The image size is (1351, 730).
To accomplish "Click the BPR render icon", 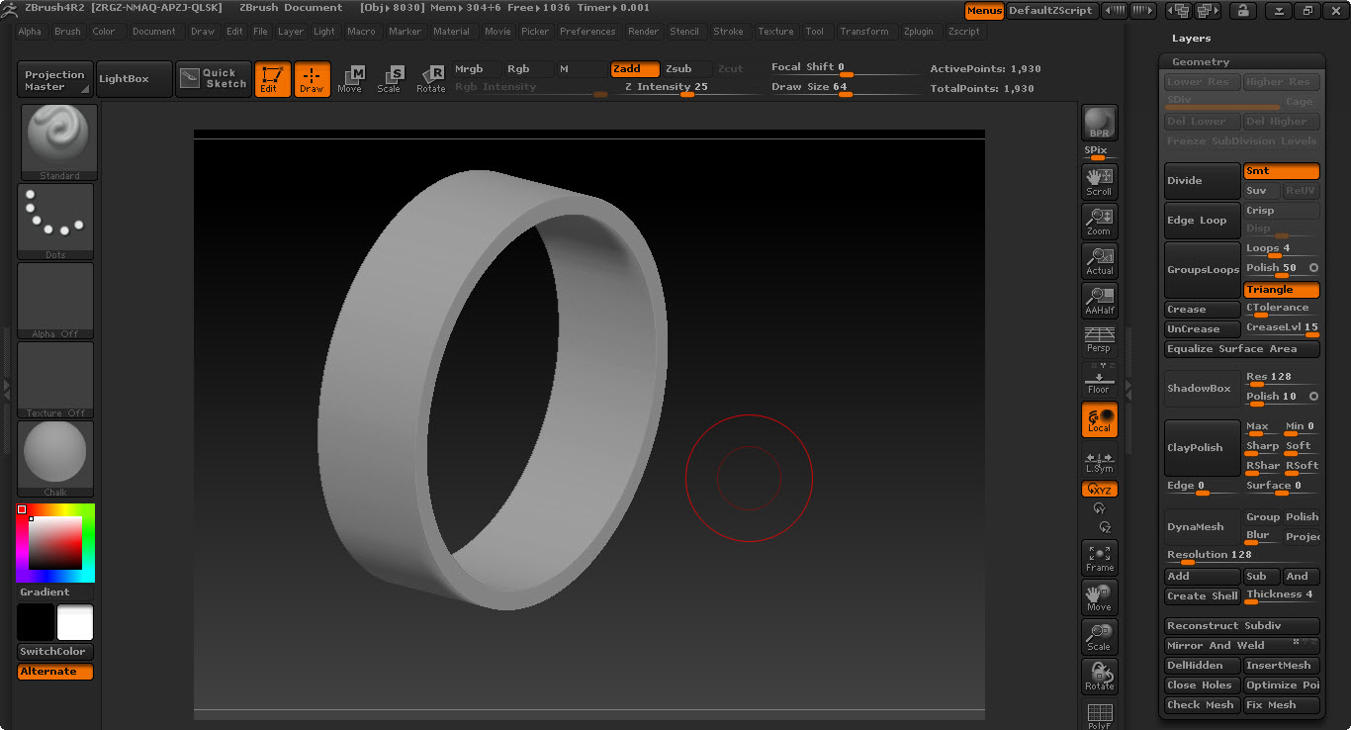I will click(1099, 123).
